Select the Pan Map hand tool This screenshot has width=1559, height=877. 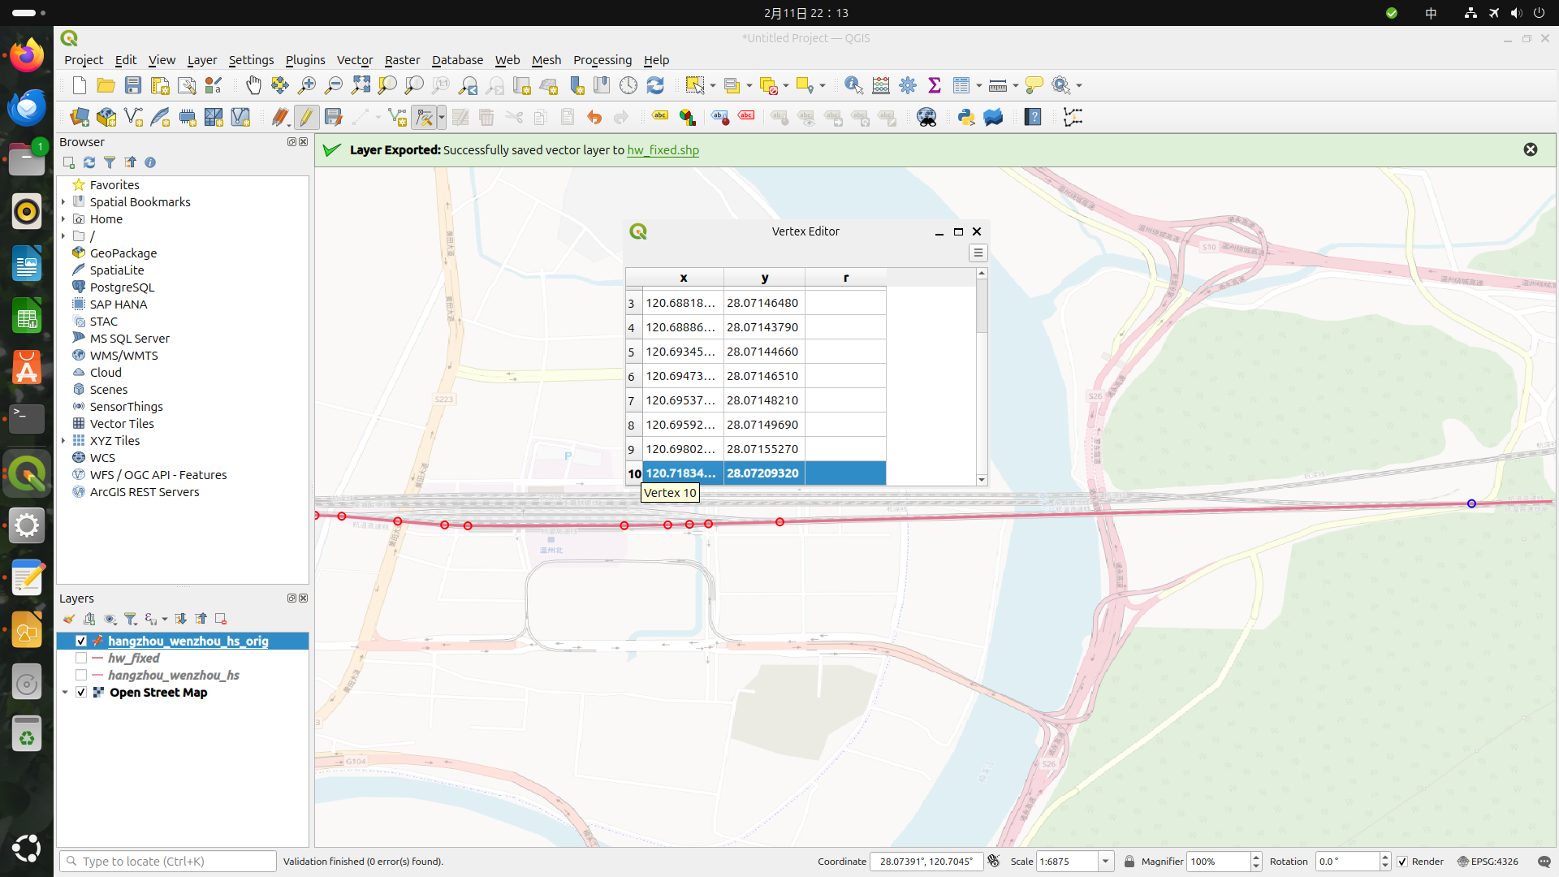[253, 85]
